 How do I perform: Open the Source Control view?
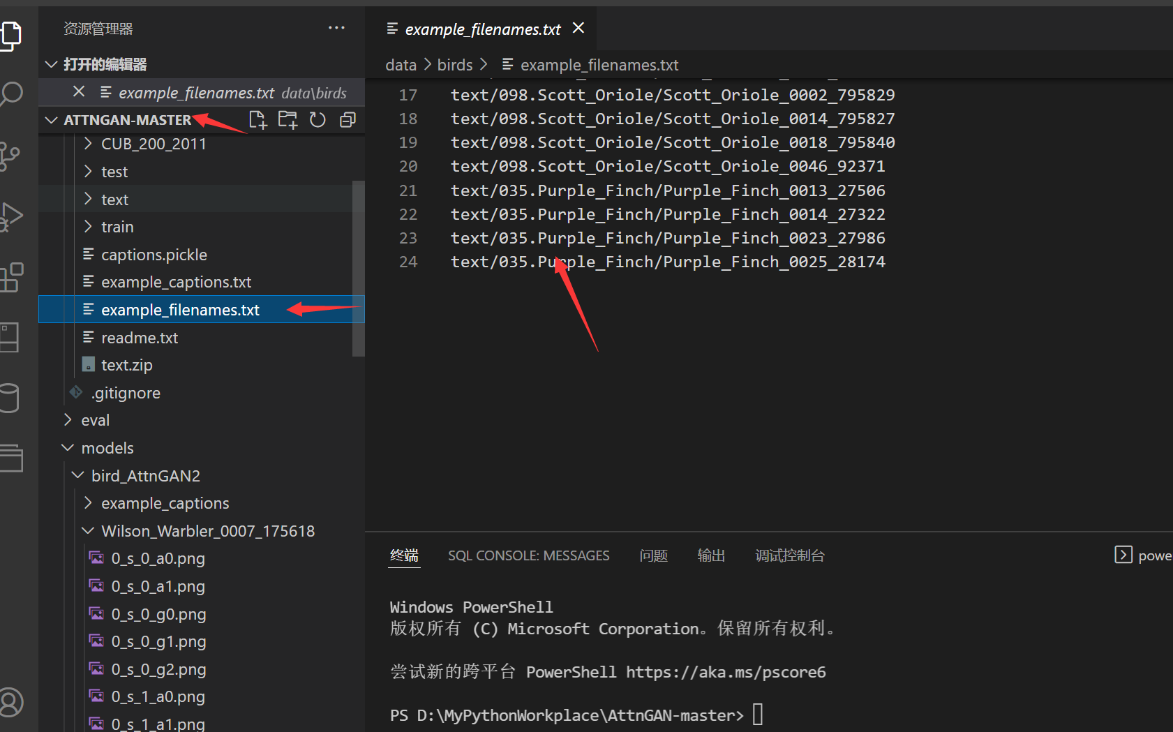coord(10,156)
